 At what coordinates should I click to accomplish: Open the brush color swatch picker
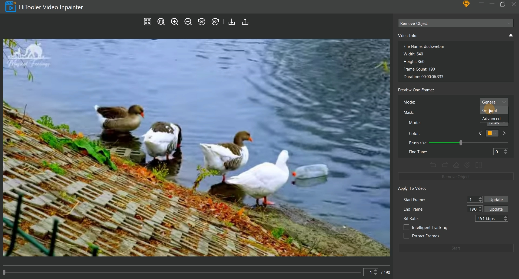tap(490, 133)
